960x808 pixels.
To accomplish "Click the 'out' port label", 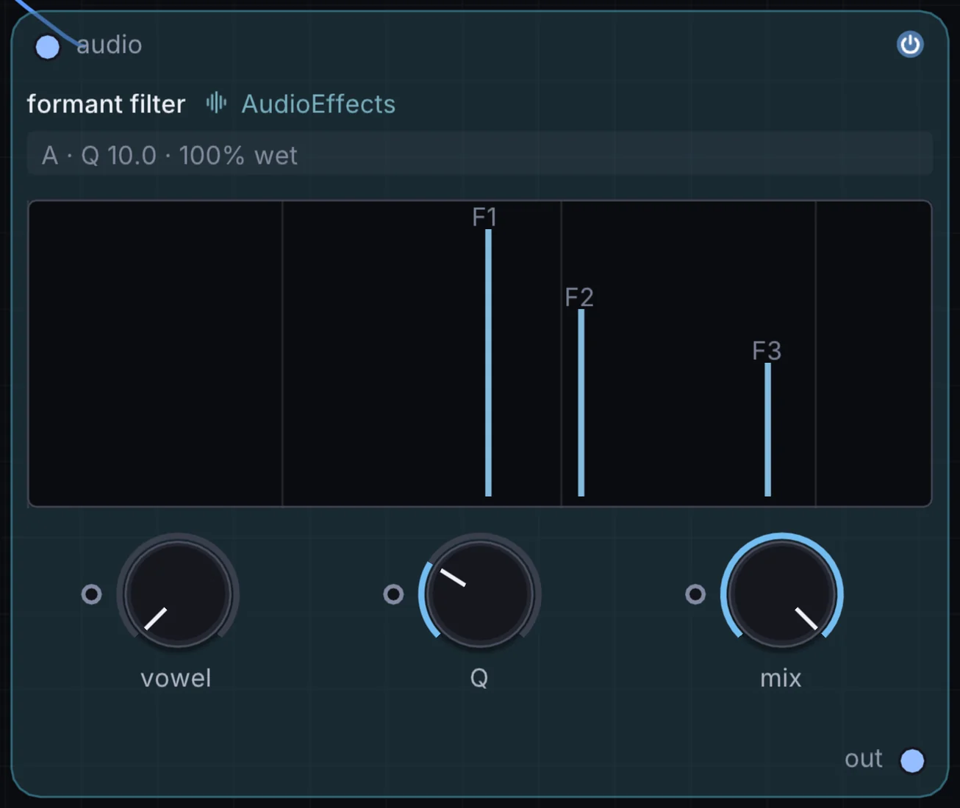I will pos(863,759).
